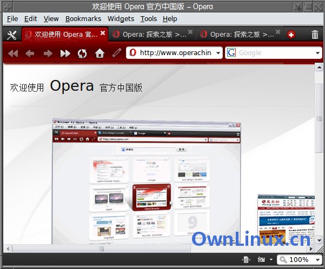Switch to the 欢迎使用 Opera 官... tab
Screen dimensions: 325x269
pos(65,35)
